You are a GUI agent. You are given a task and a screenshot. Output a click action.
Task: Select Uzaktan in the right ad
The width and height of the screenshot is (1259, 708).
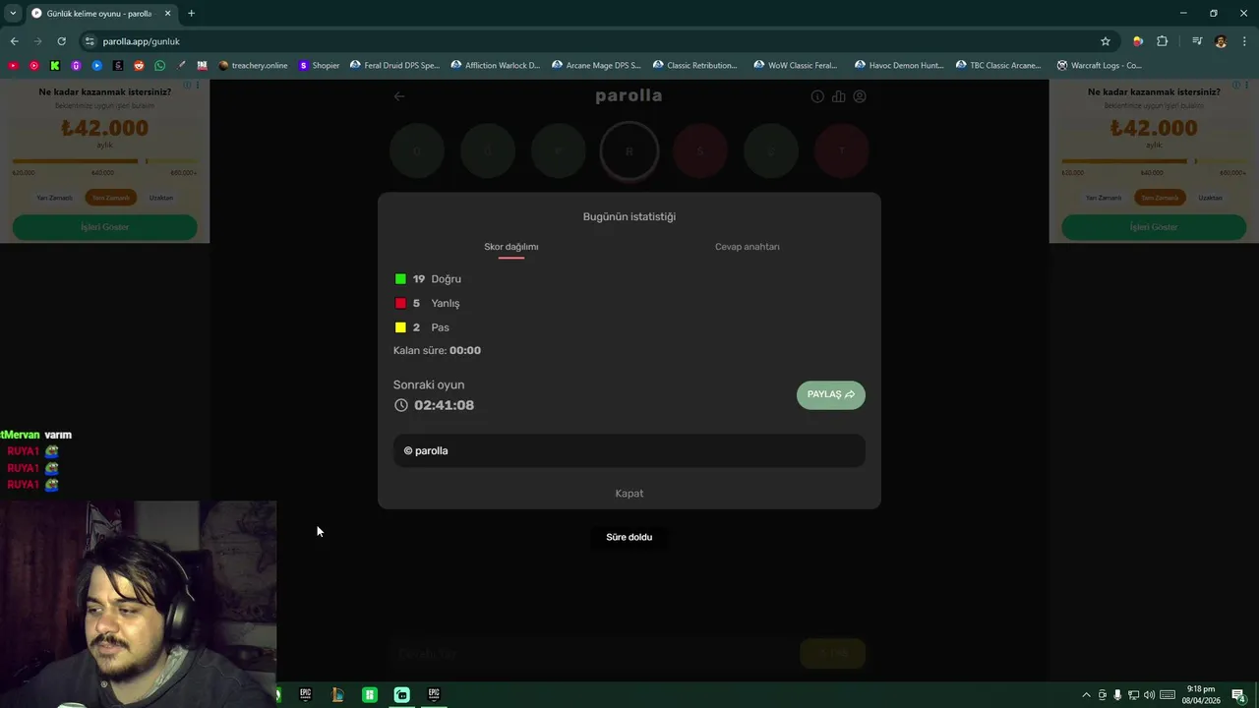(1211, 198)
